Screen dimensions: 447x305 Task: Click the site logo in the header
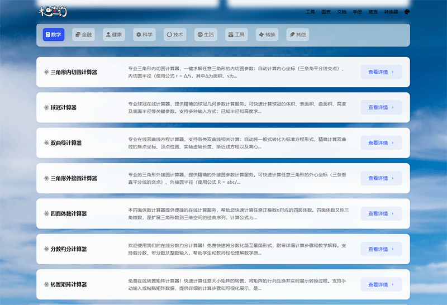pyautogui.click(x=53, y=11)
